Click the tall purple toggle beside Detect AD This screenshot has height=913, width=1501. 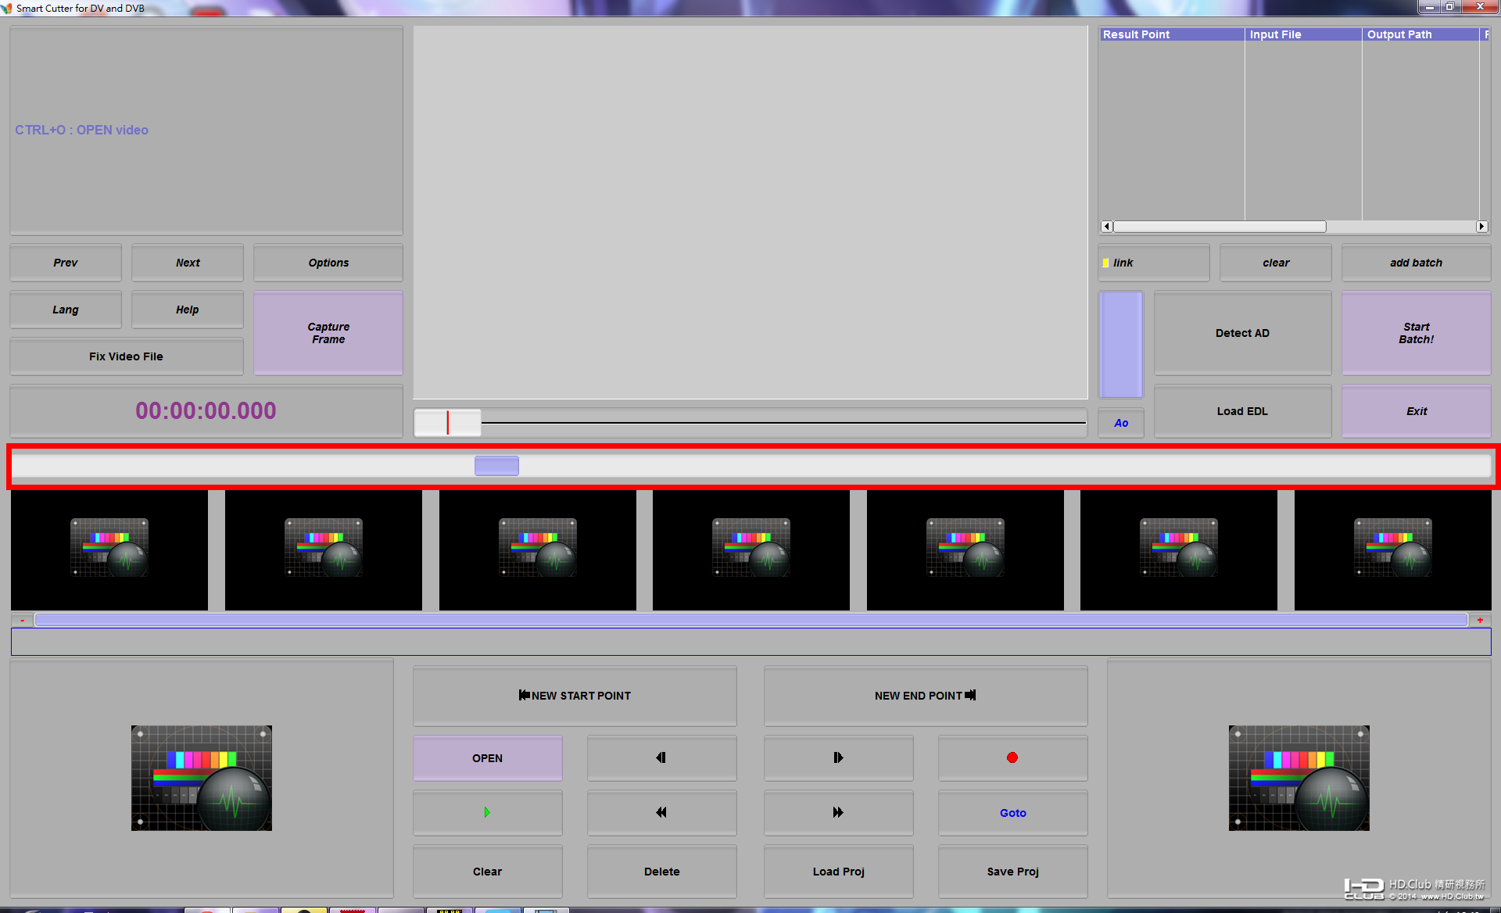point(1121,345)
